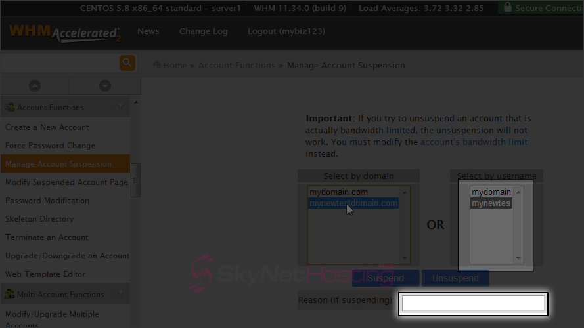This screenshot has height=328, width=584.
Task: Click the sidebar scrollbar thumb
Action: tap(135, 180)
